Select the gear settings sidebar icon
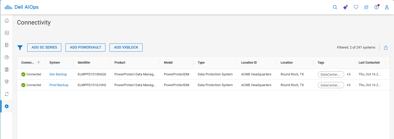 tap(7, 106)
